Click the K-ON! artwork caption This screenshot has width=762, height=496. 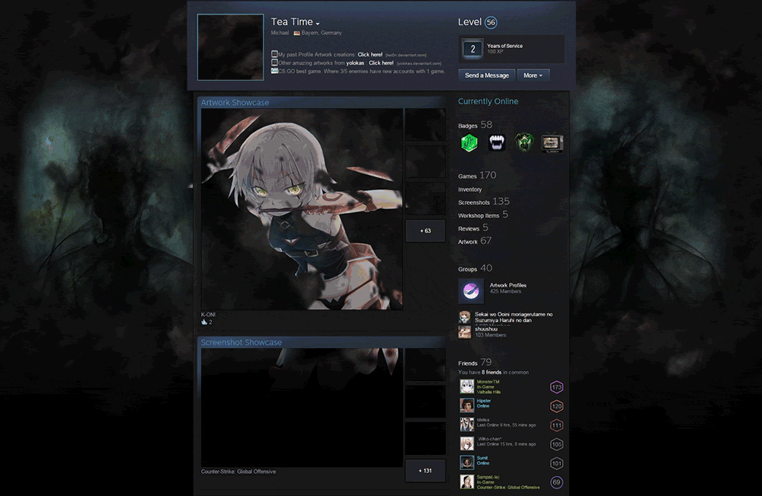(x=208, y=315)
